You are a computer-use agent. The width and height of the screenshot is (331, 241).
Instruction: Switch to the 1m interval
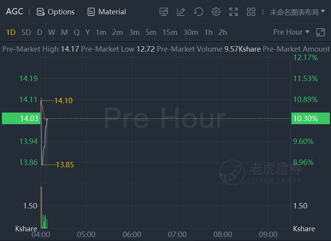[x=101, y=33]
